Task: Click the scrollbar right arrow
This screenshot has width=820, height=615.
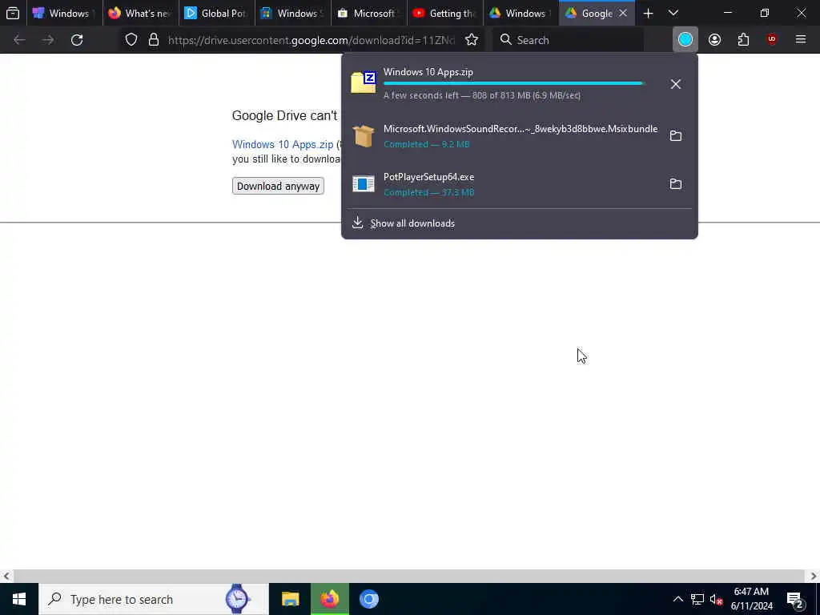Action: click(x=814, y=576)
